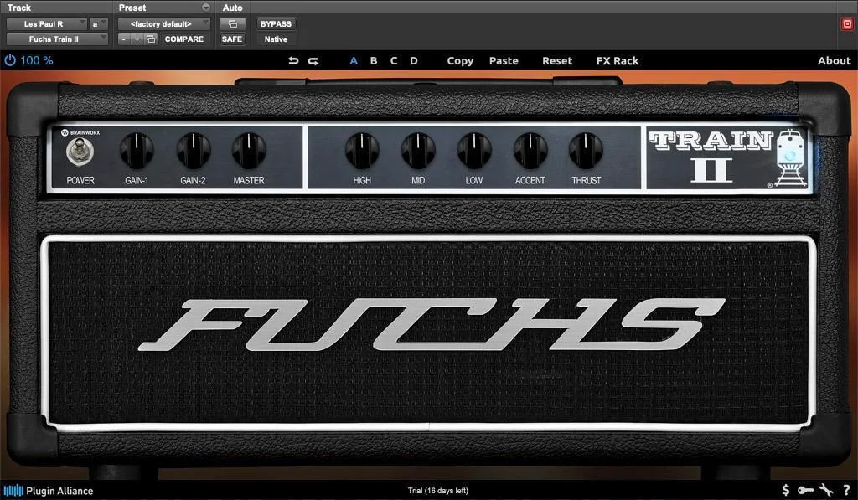
Task: Open the FX Rack
Action: click(x=618, y=61)
